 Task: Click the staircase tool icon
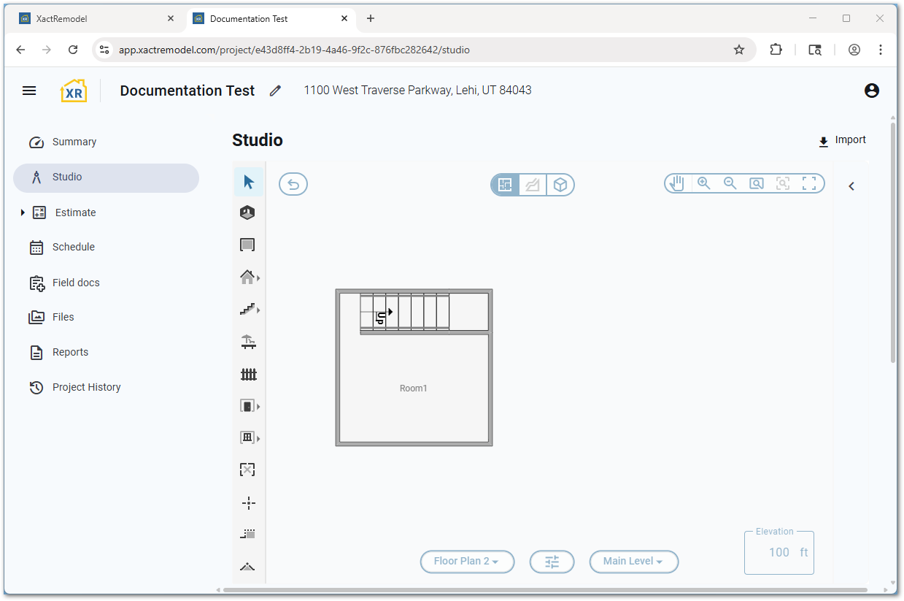247,310
